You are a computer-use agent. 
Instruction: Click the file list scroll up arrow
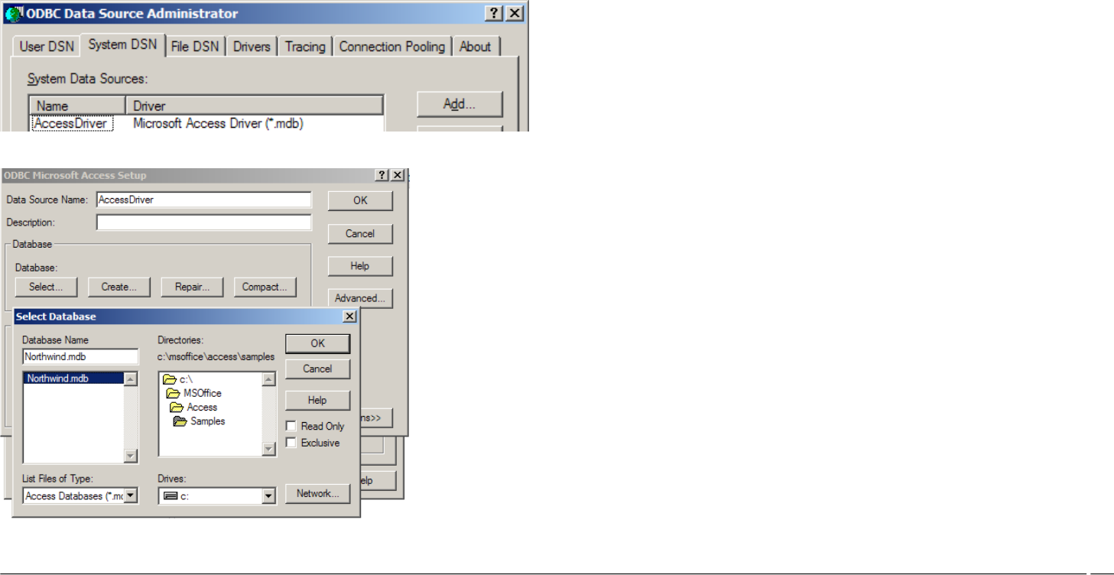(131, 379)
